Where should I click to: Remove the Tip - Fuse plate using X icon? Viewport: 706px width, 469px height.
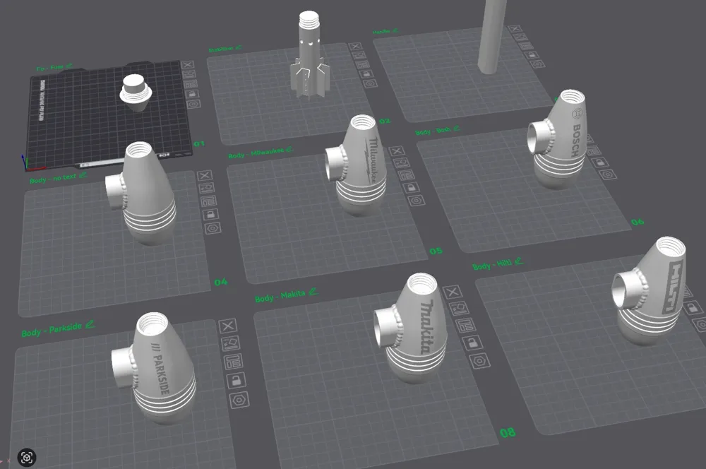[187, 65]
